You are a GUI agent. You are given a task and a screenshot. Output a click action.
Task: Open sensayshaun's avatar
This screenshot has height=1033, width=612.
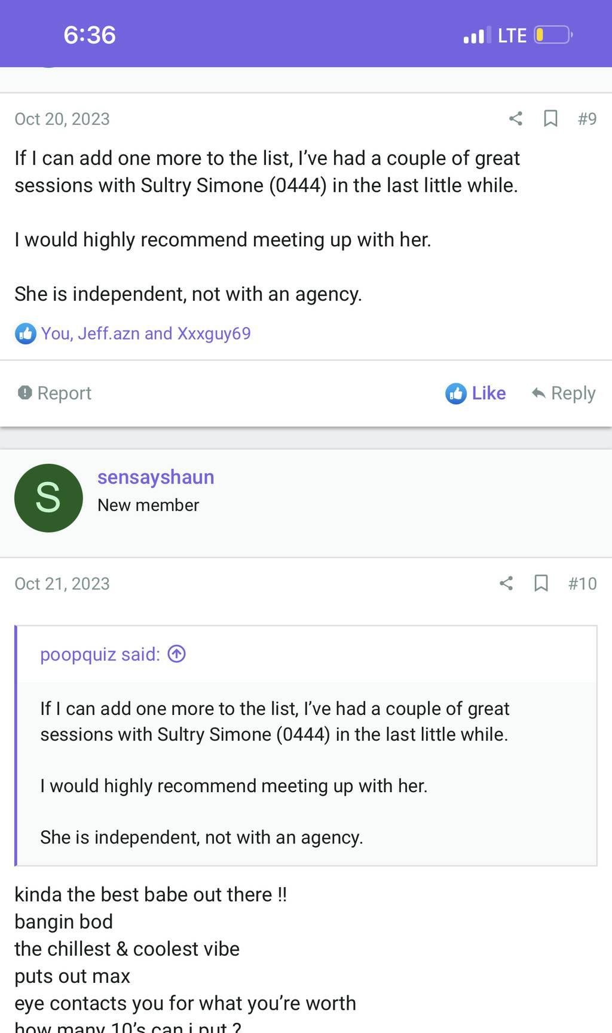pyautogui.click(x=48, y=498)
